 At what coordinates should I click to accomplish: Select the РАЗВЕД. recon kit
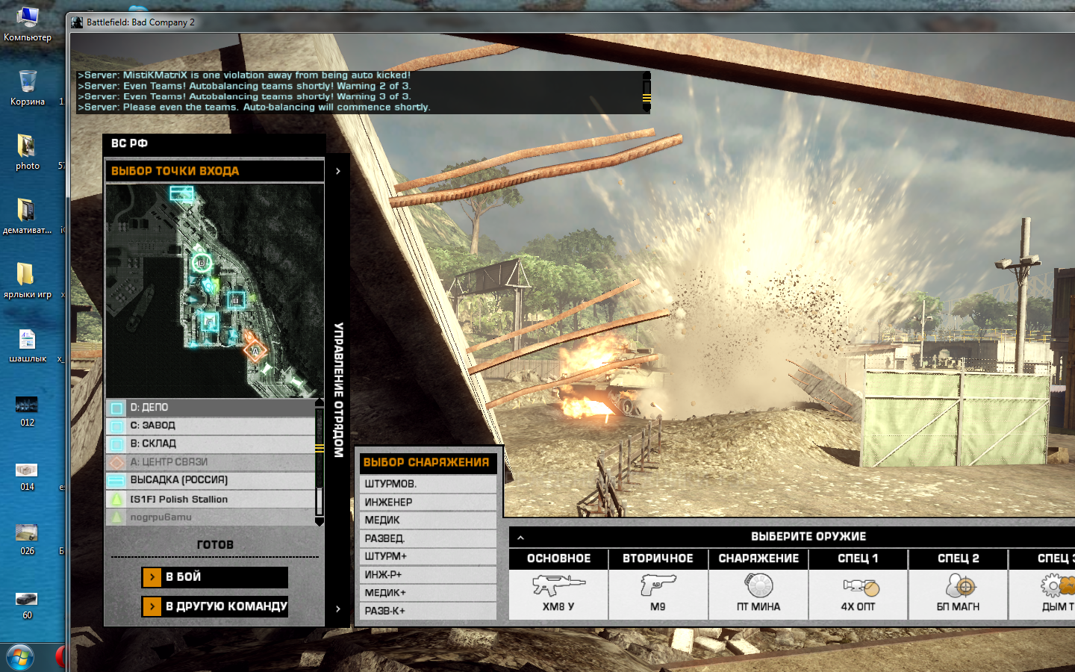pyautogui.click(x=428, y=538)
